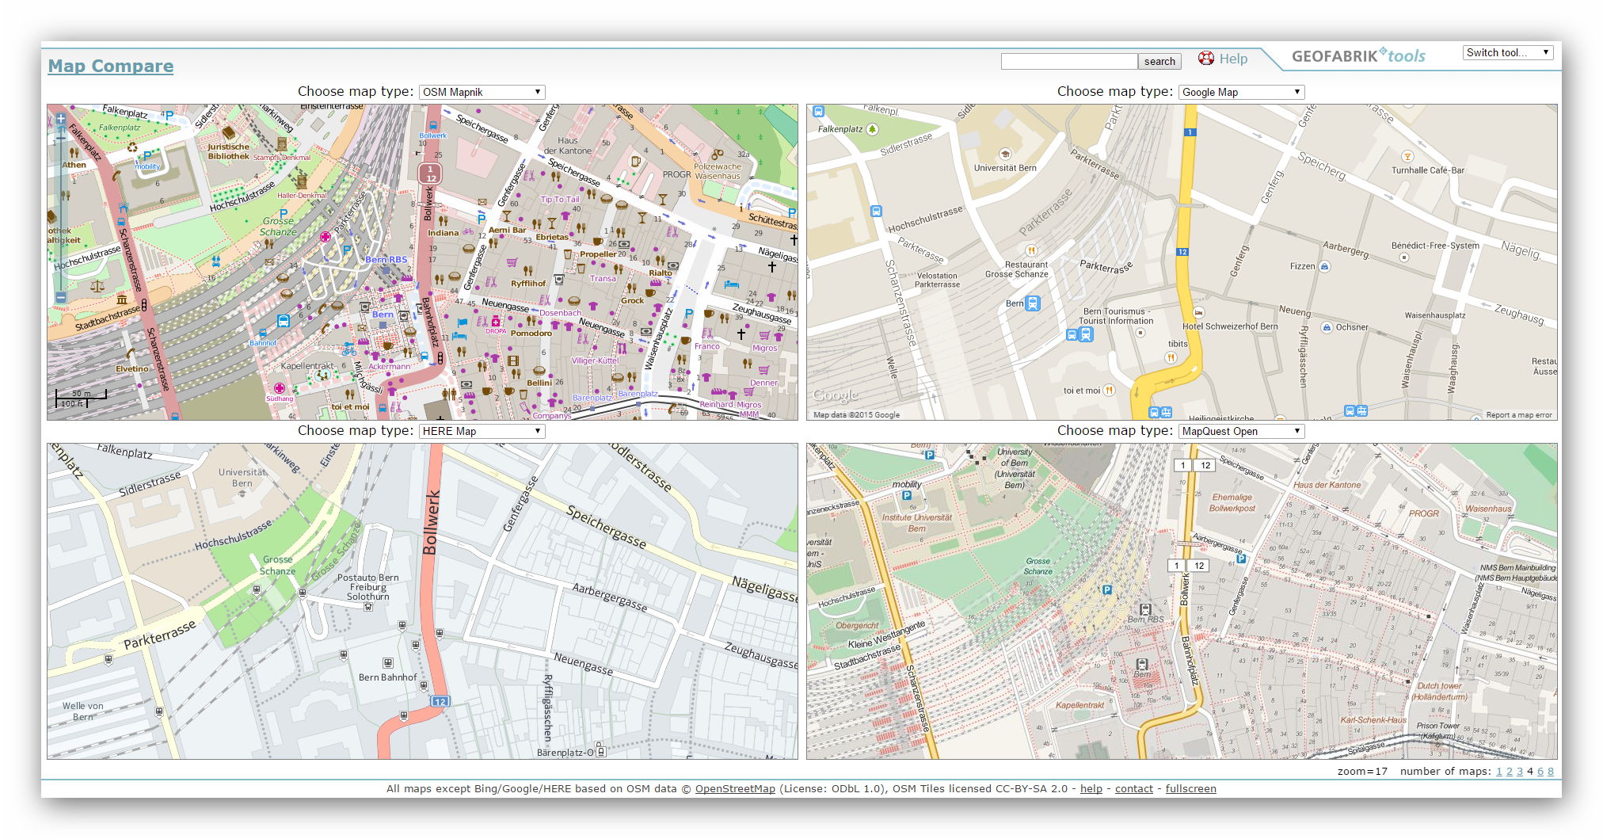The image size is (1603, 839).
Task: Click the mobility parking icon on OSM map
Action: [x=147, y=156]
